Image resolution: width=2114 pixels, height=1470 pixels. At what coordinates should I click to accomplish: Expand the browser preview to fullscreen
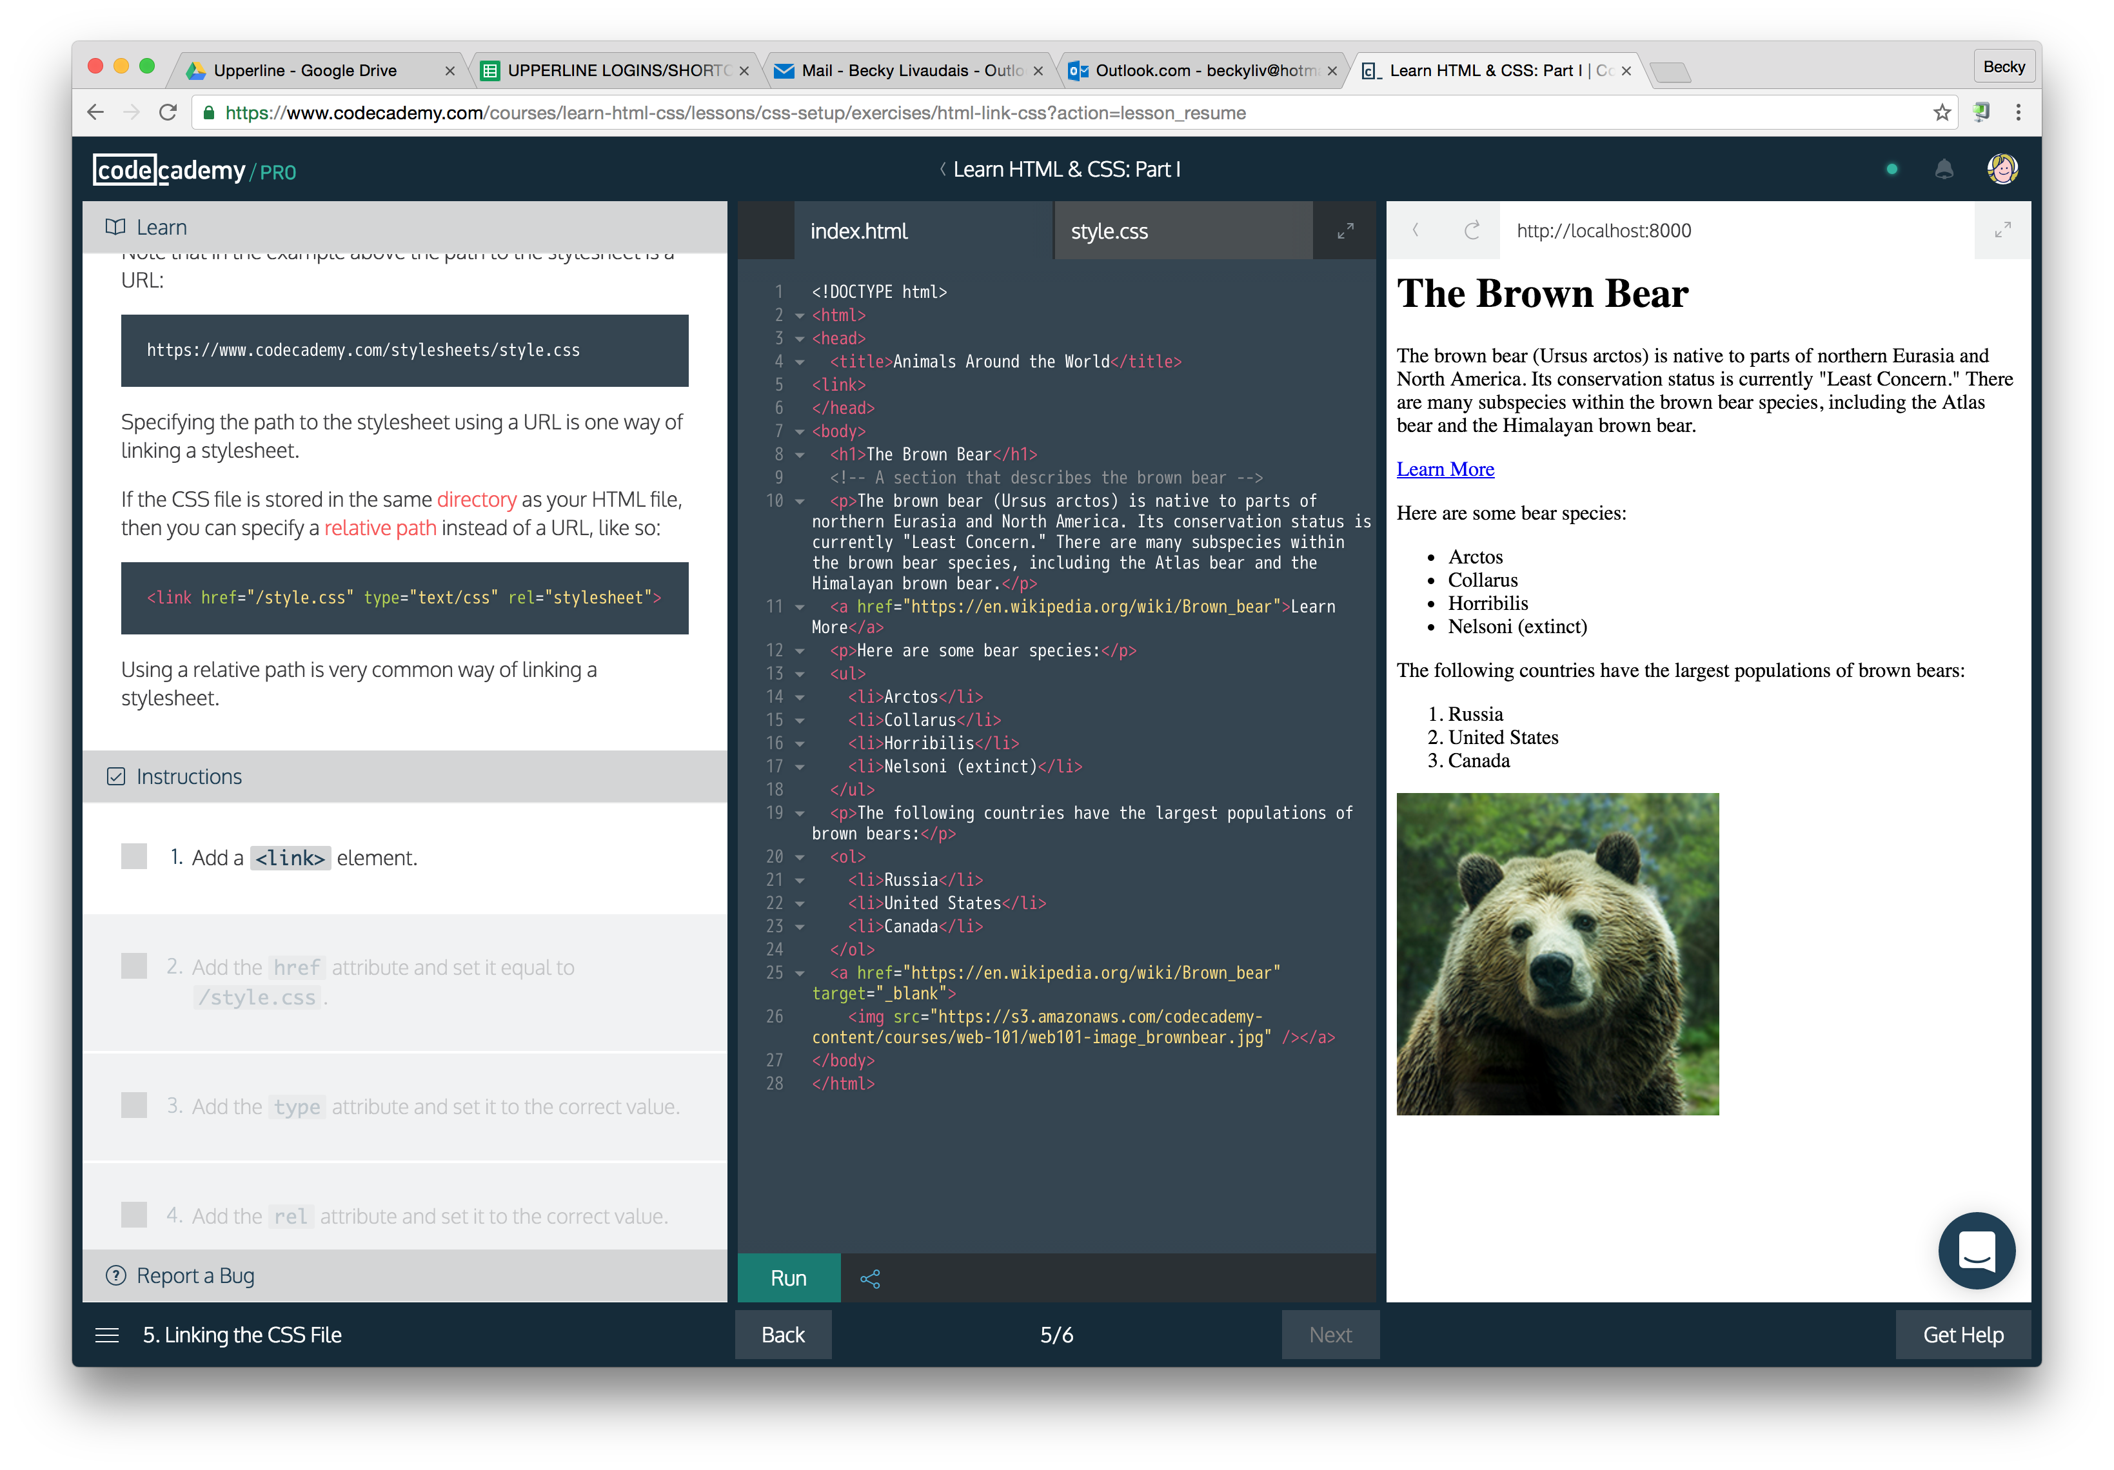2002,231
